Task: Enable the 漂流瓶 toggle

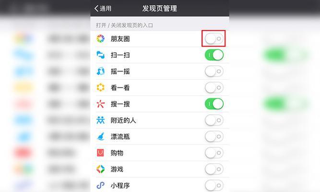Action: 214,136
